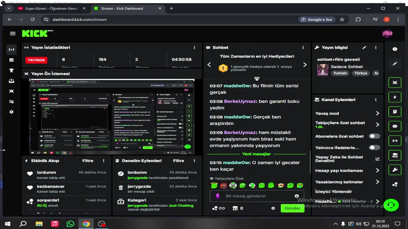The width and height of the screenshot is (408, 229).
Task: Click the kicks bubbles icon in right toolbar
Action: click(395, 184)
